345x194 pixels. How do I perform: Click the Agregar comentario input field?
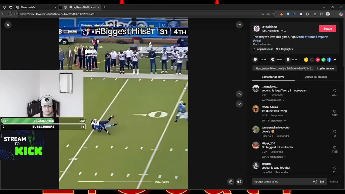point(282,182)
